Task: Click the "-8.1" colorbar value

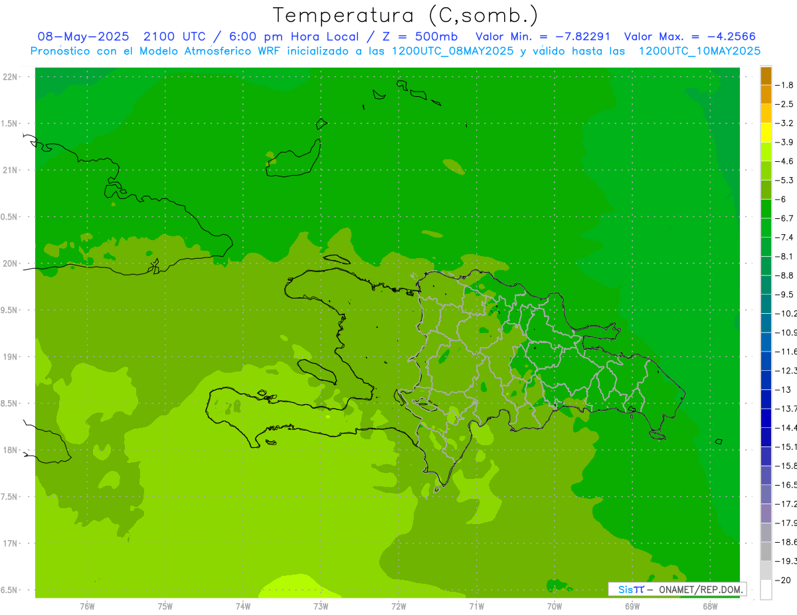Action: click(784, 257)
